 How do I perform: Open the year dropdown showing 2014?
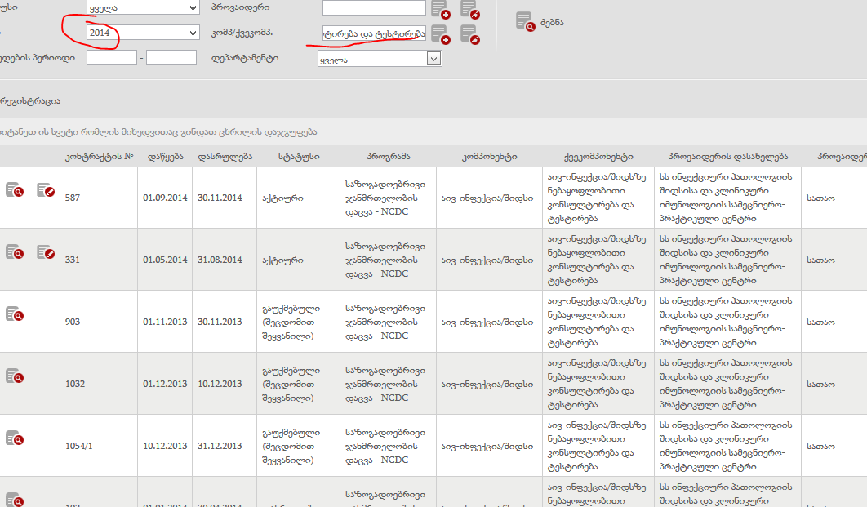(143, 33)
